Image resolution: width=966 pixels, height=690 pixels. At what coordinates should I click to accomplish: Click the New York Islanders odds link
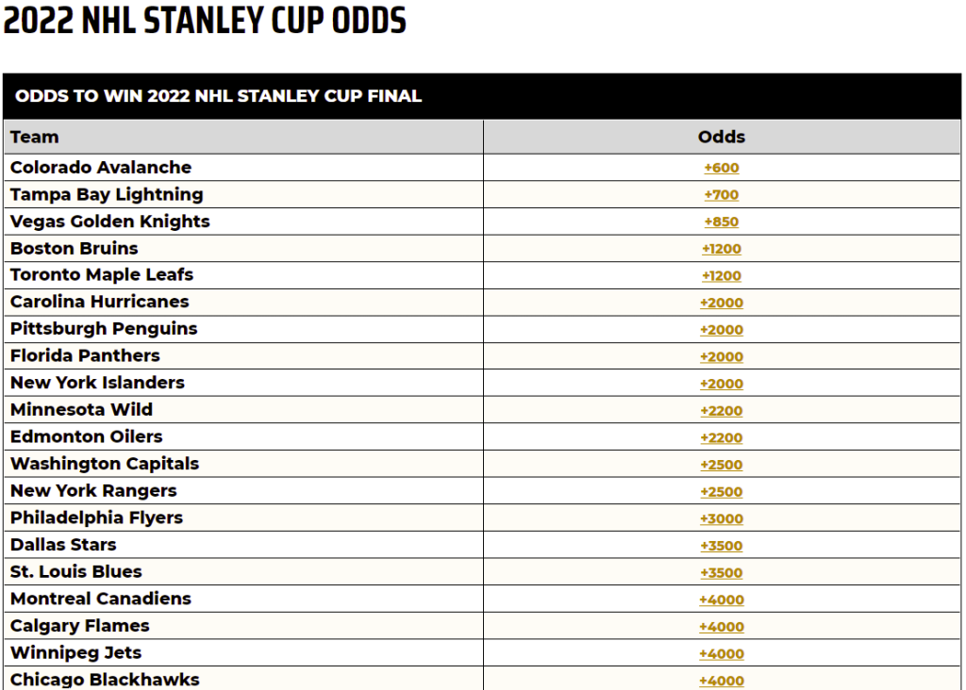(722, 385)
